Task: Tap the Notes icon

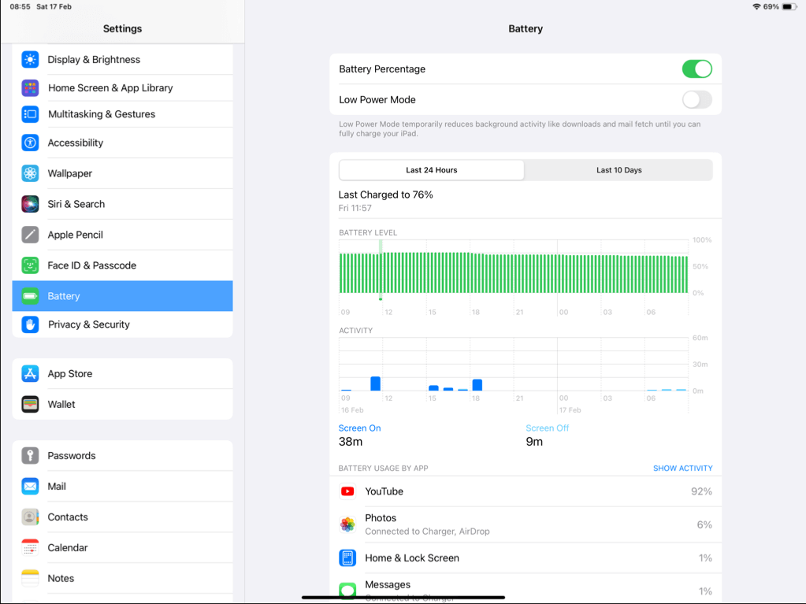Action: [x=30, y=578]
